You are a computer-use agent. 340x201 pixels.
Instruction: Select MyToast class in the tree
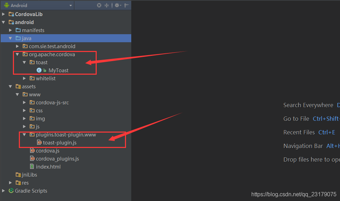click(58, 70)
